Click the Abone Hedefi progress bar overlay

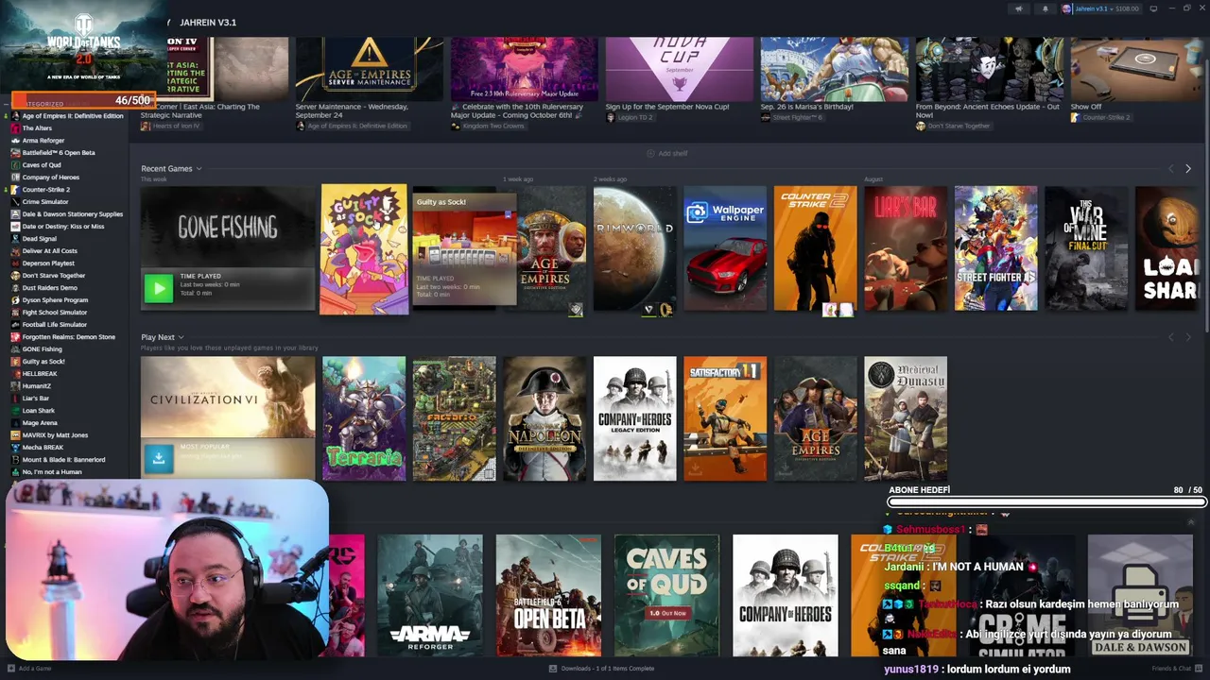coord(1046,502)
